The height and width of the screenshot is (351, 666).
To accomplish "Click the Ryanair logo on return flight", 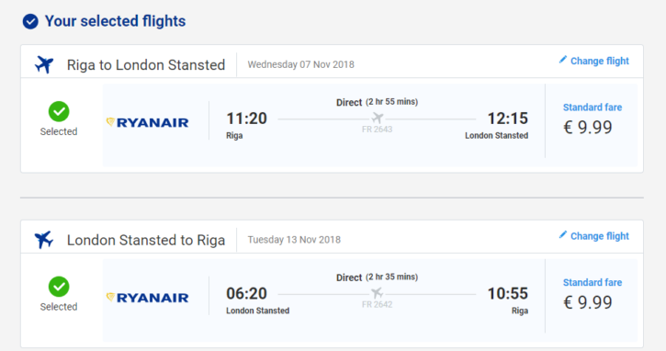I will [x=147, y=298].
